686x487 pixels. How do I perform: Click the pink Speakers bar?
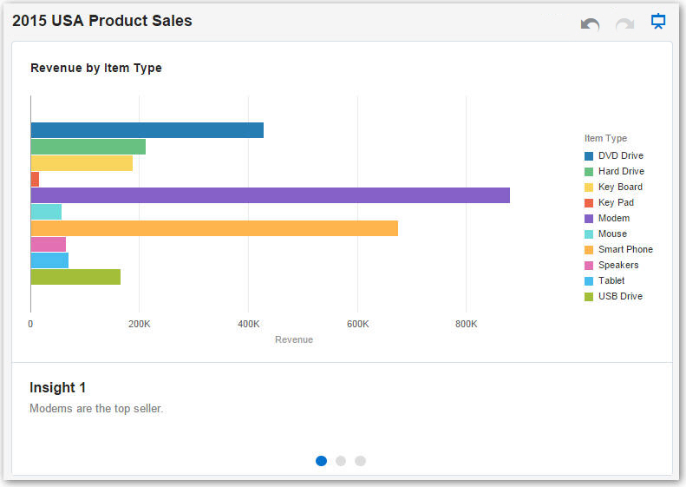click(x=49, y=245)
